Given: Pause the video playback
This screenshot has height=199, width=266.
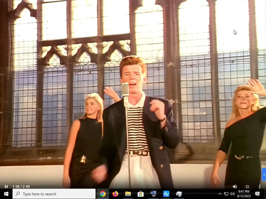Looking at the screenshot, I should tap(6, 187).
